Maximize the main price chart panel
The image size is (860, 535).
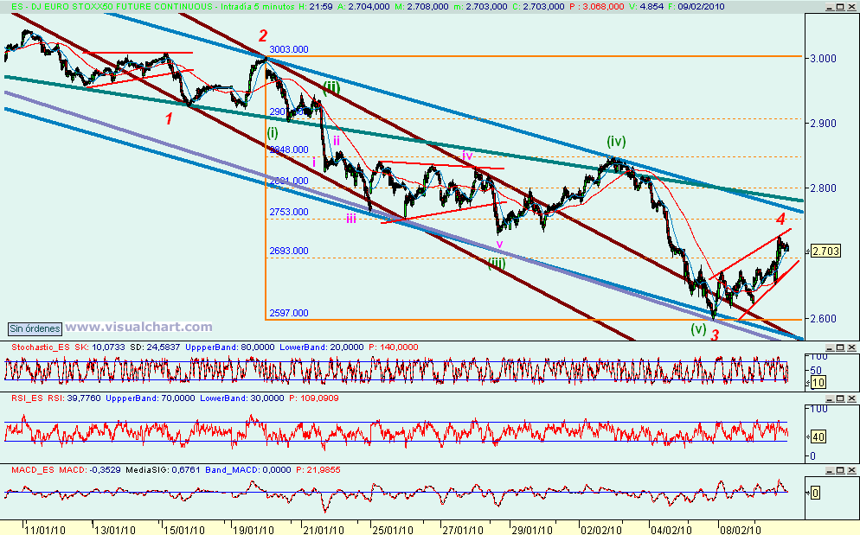(840, 6)
